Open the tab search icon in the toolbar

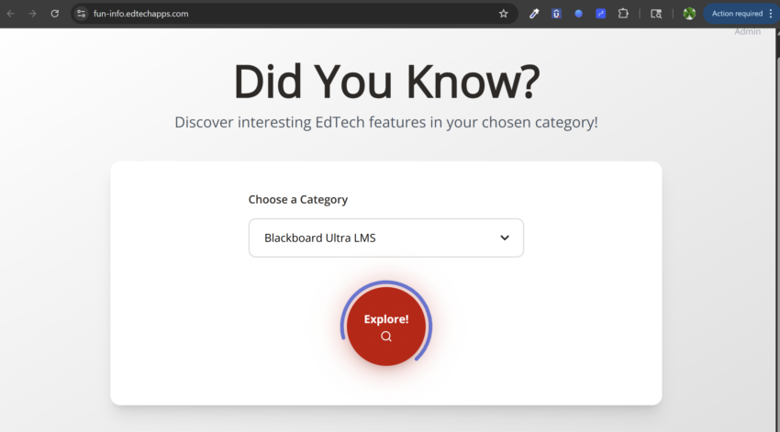(656, 14)
